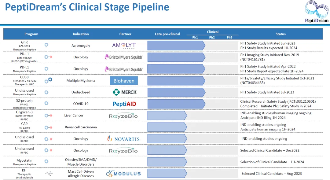The width and height of the screenshot is (330, 180).
Task: Select the Status column header
Action: pyautogui.click(x=280, y=34)
